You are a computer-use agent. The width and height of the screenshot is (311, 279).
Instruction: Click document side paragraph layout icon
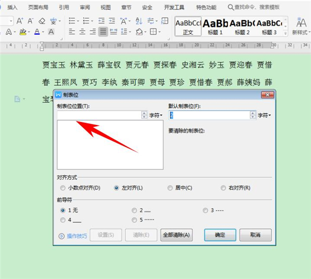click(x=18, y=99)
